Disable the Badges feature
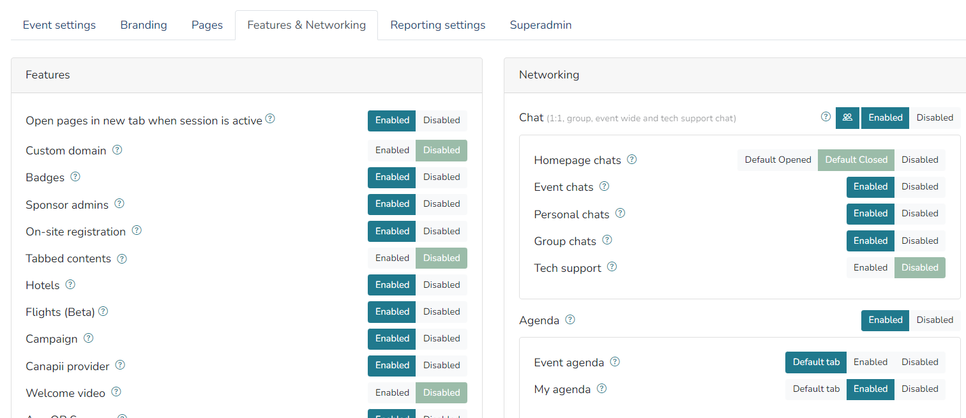Viewport: 966px width, 418px height. tap(441, 177)
